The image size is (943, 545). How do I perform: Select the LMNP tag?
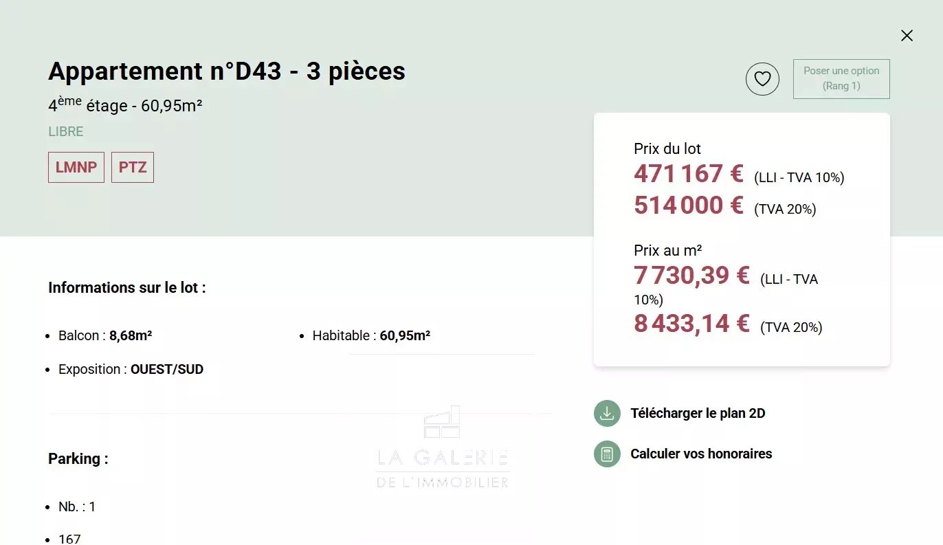(x=76, y=168)
